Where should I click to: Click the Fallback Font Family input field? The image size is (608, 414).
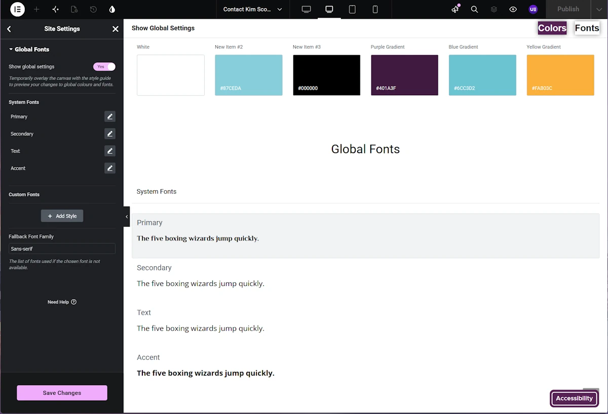[62, 249]
